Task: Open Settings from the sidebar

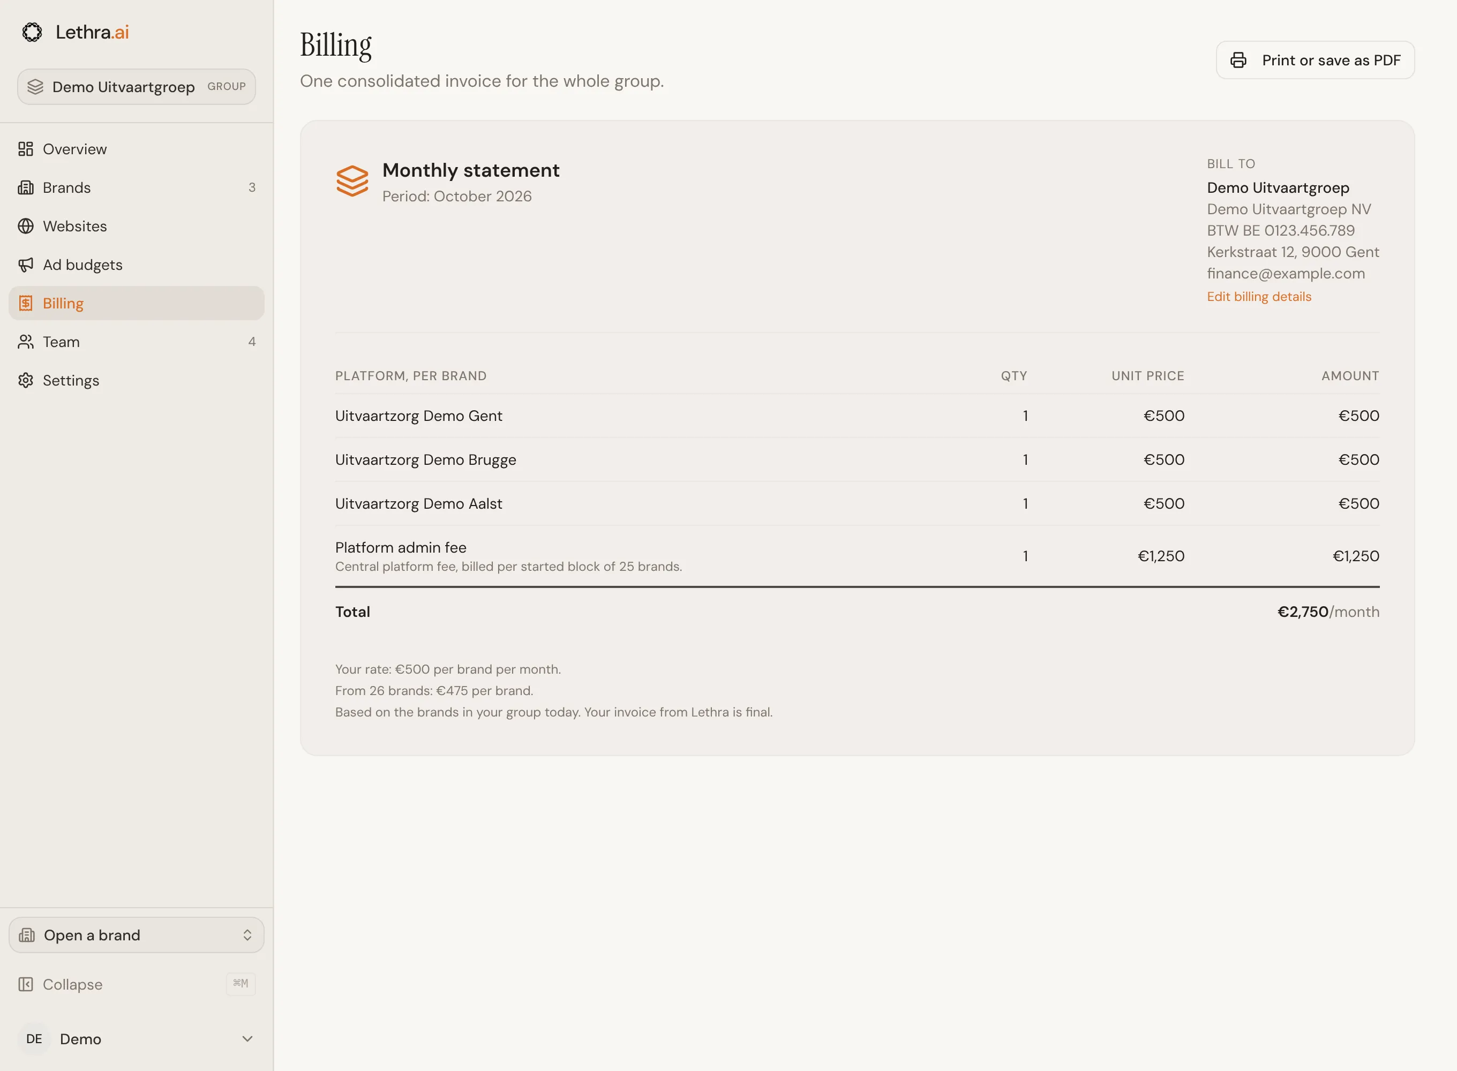Action: tap(136, 381)
